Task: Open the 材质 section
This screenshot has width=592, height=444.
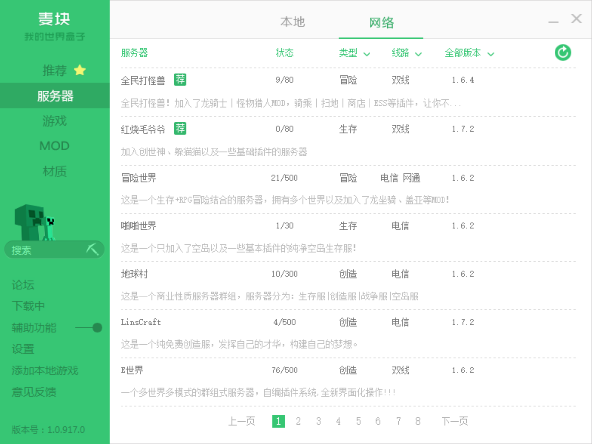Action: (55, 171)
